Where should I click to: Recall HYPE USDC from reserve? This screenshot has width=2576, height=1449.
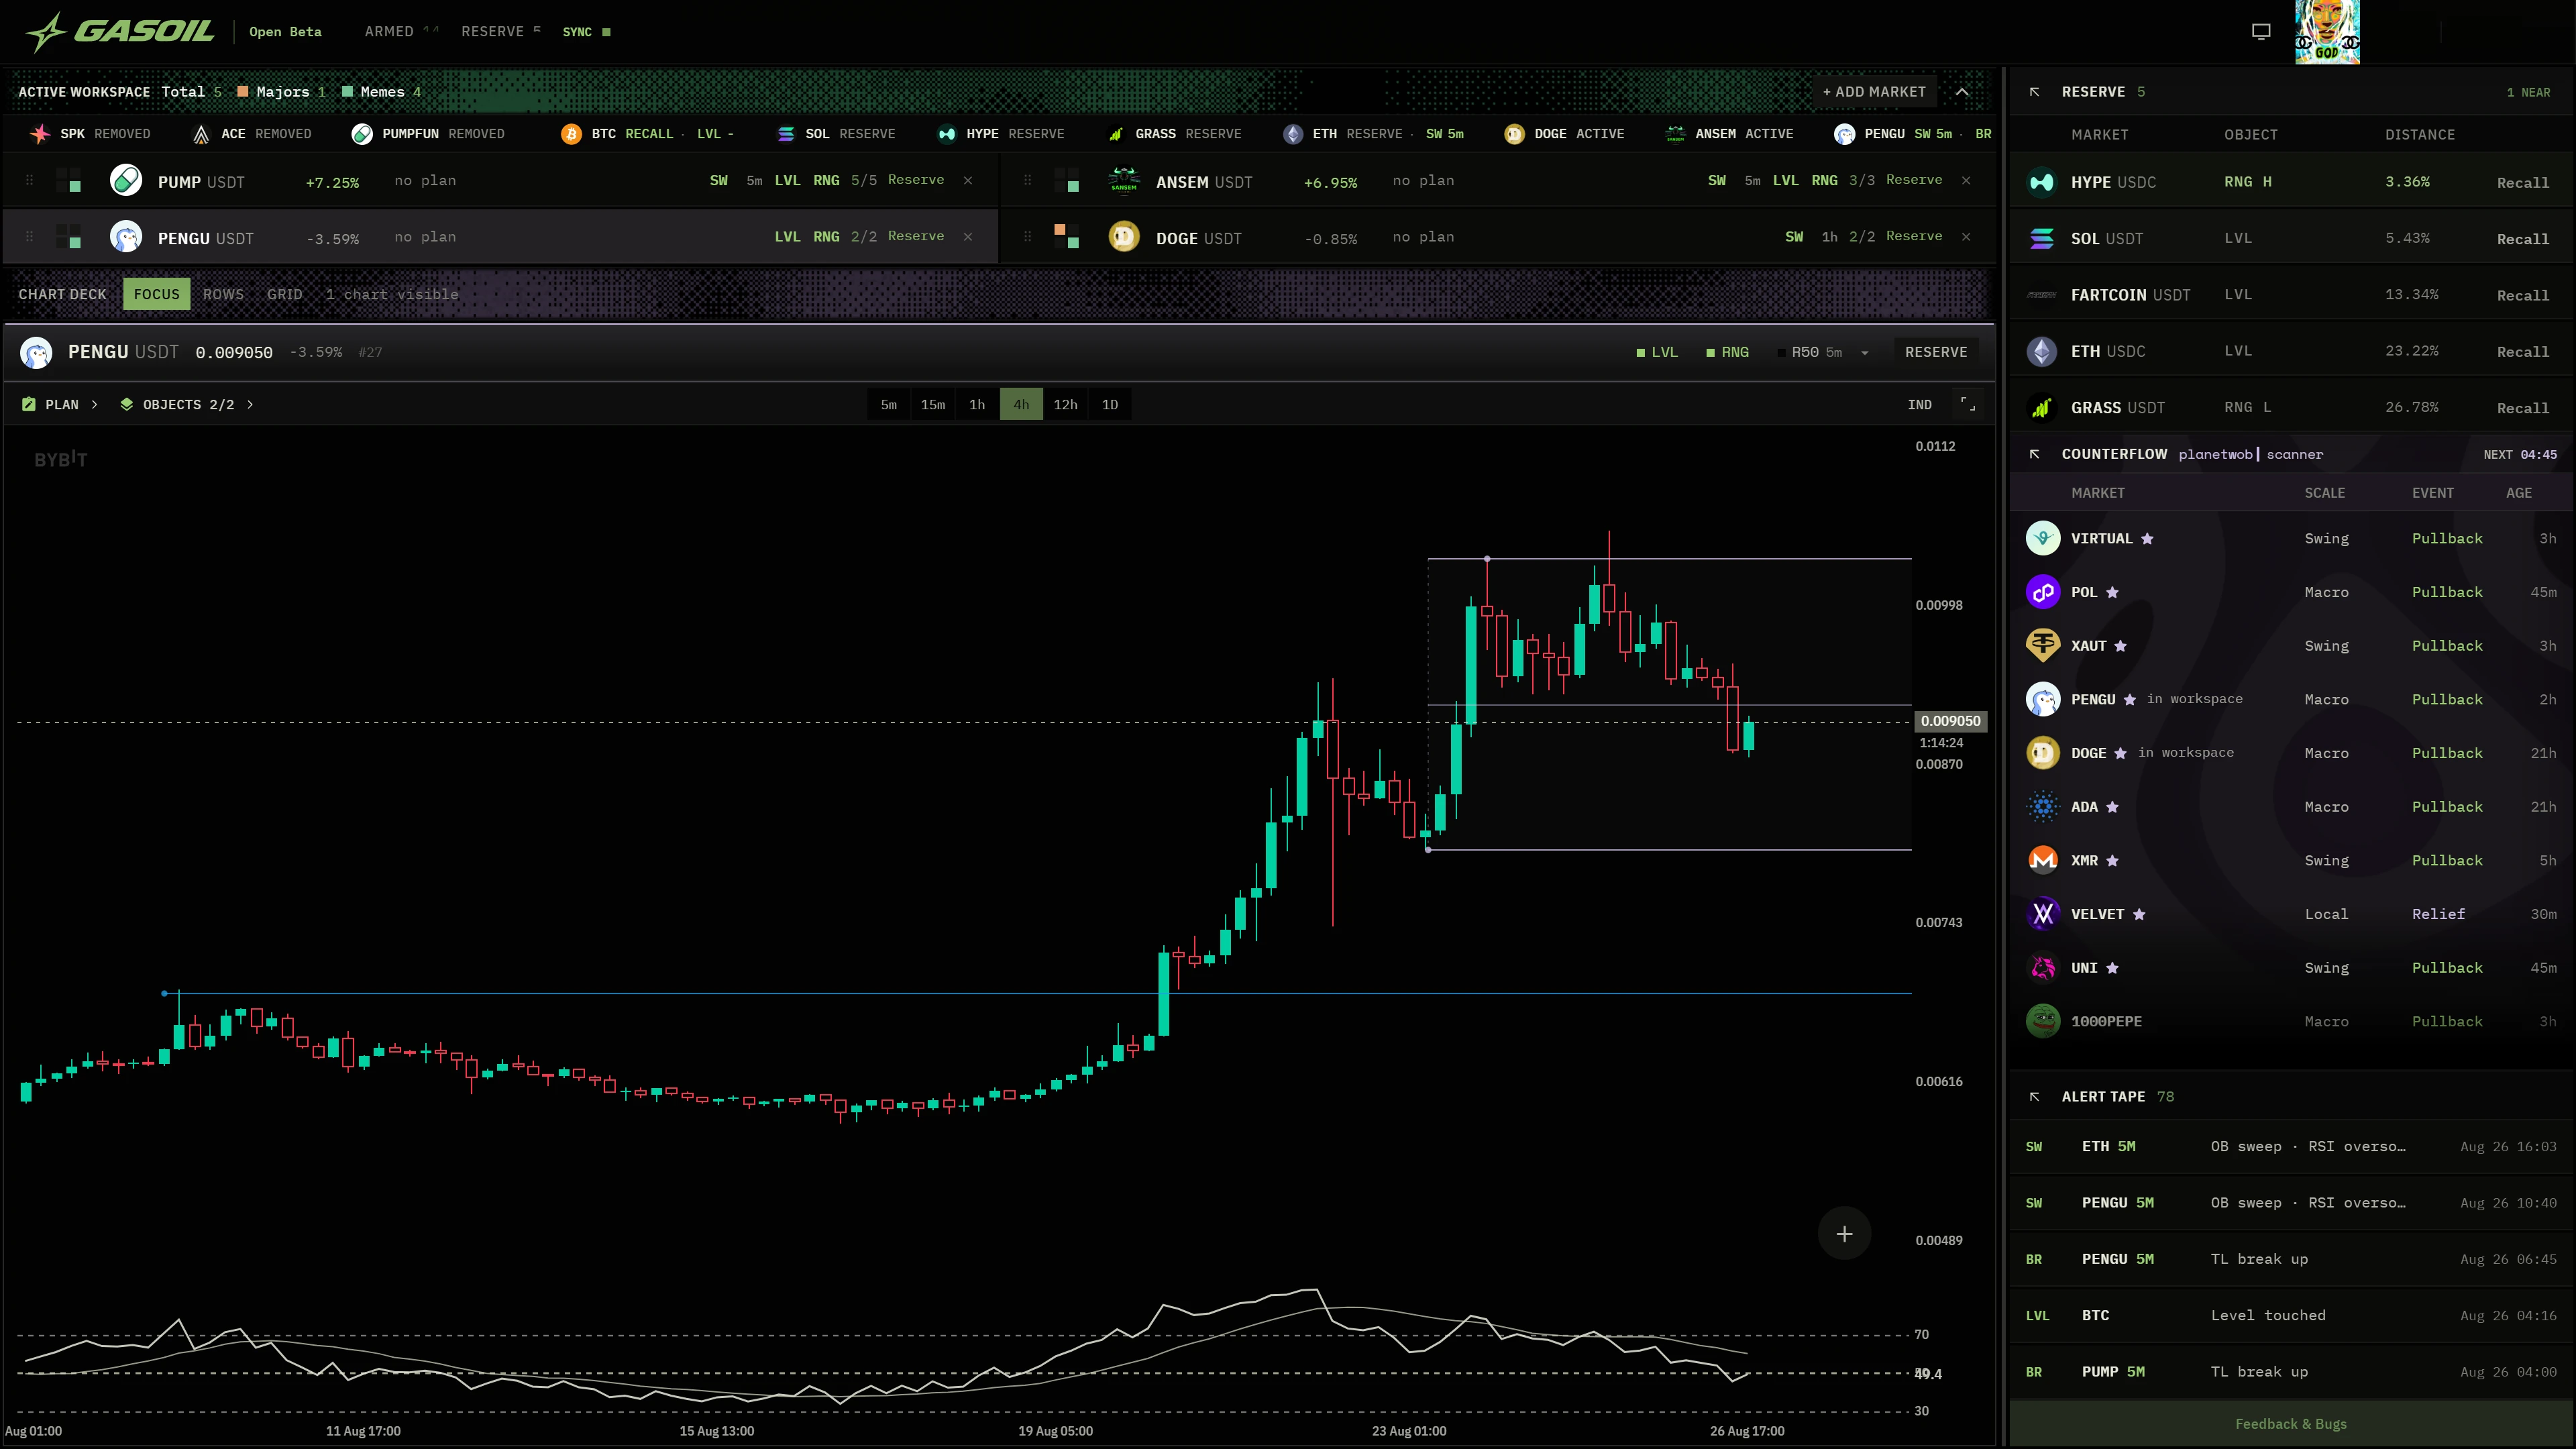click(x=2522, y=182)
